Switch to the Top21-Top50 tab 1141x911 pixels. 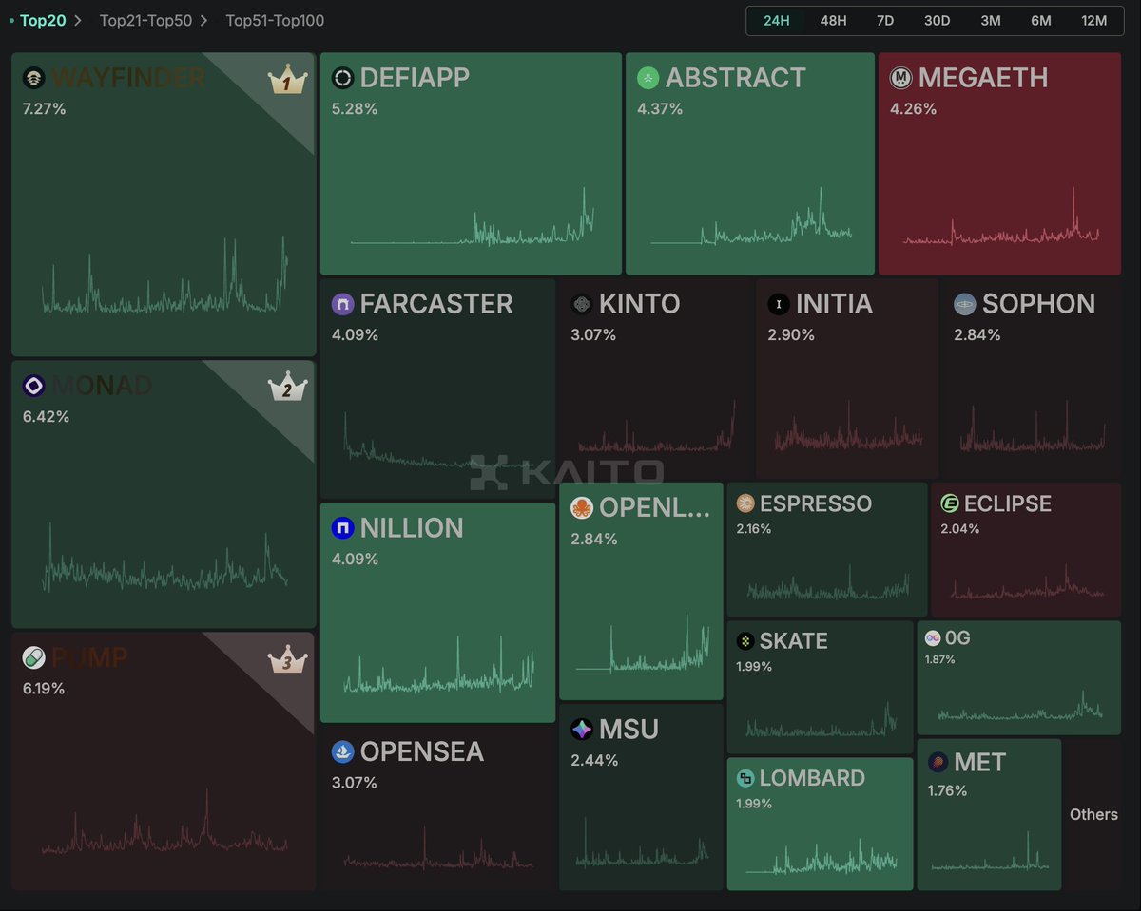click(x=145, y=20)
